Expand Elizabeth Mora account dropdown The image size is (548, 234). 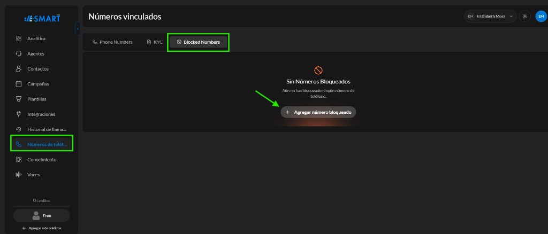tap(490, 17)
